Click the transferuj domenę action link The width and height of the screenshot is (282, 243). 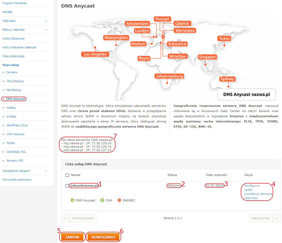click(258, 194)
